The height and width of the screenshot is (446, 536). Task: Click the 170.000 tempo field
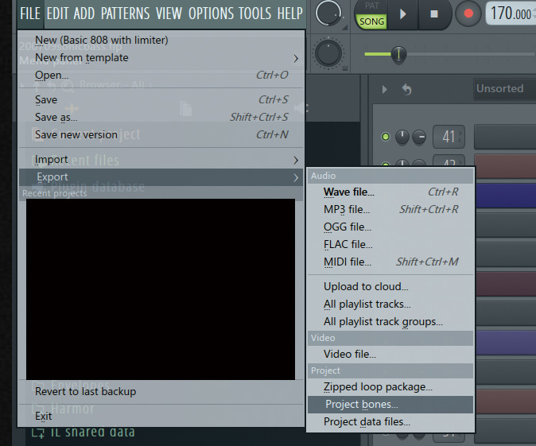coord(511,14)
